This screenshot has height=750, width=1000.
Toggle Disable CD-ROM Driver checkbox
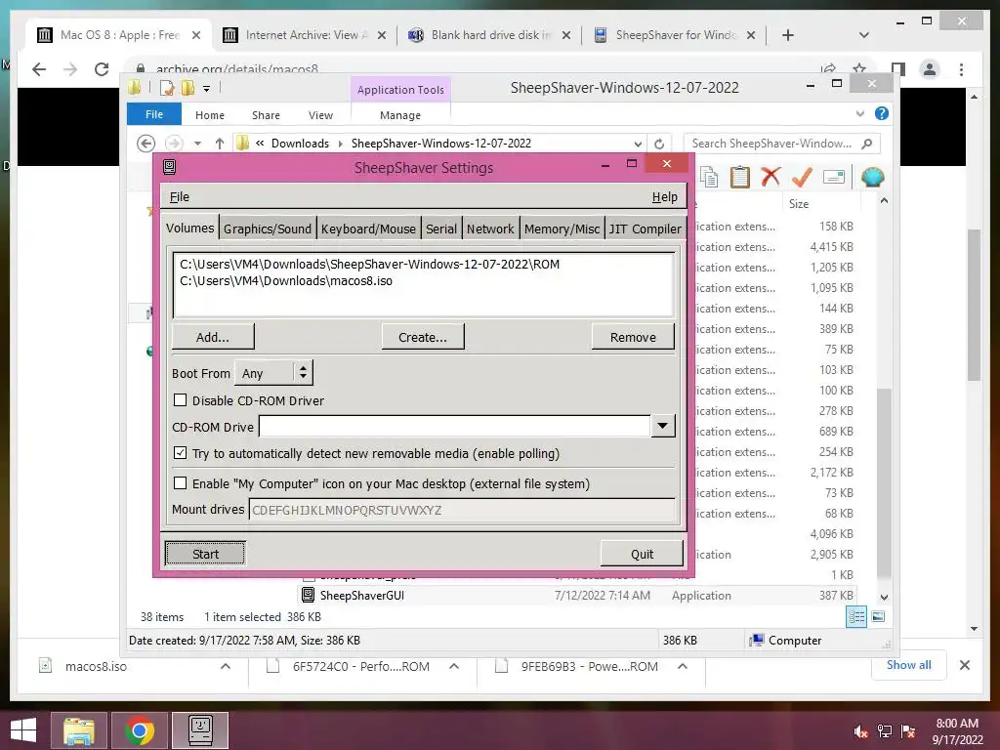181,399
